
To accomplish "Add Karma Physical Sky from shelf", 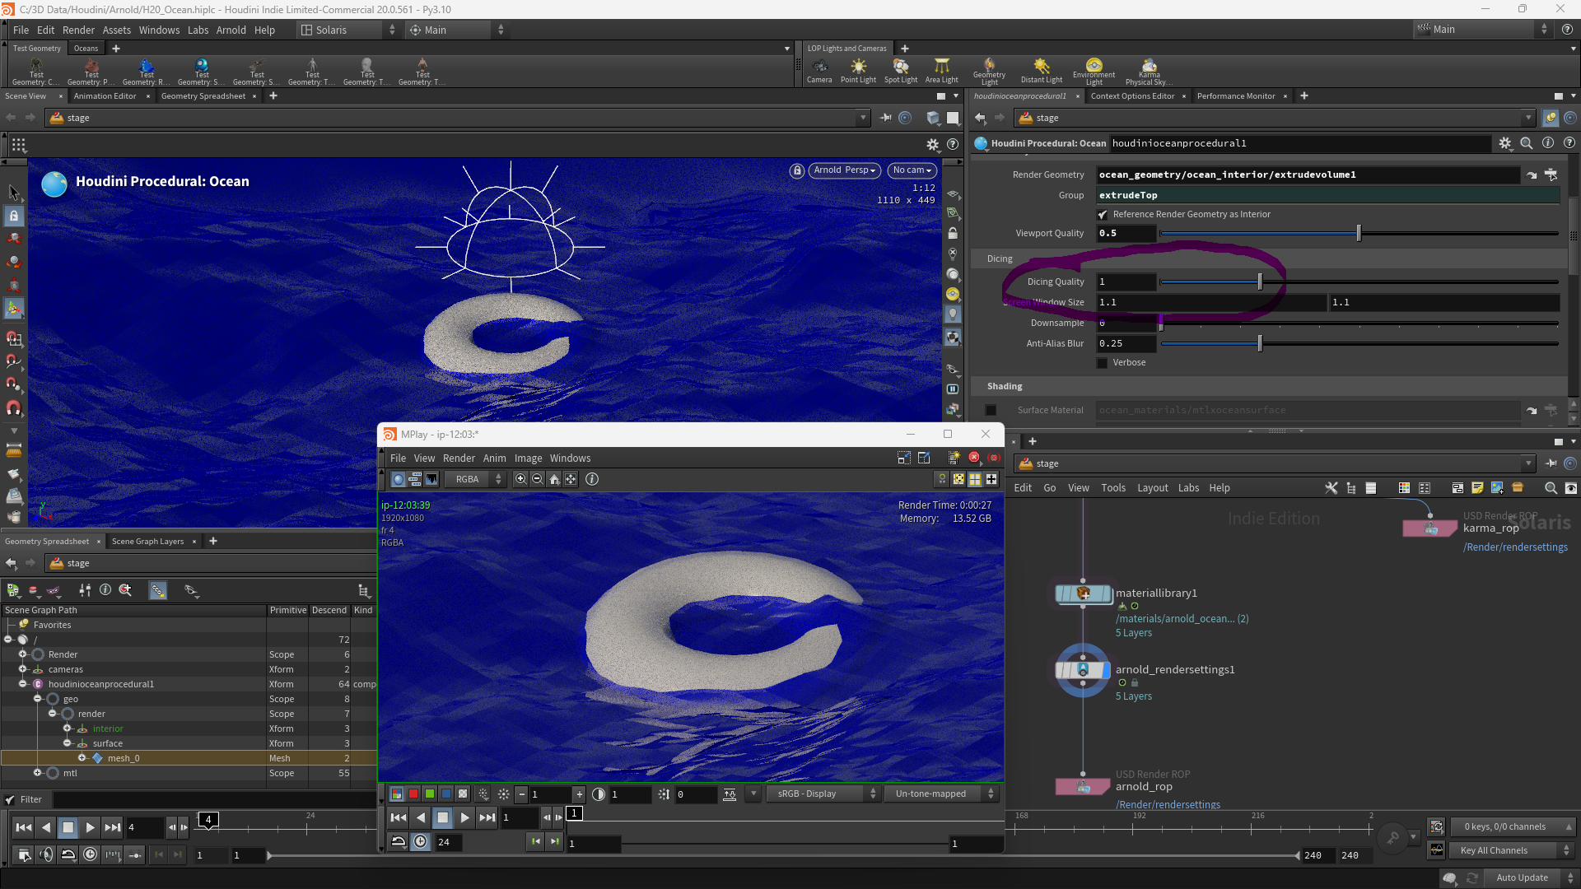I will pyautogui.click(x=1149, y=71).
